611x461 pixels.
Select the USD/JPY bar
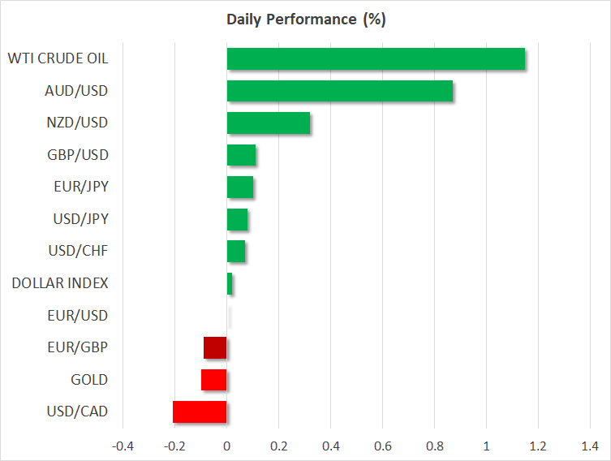[237, 219]
